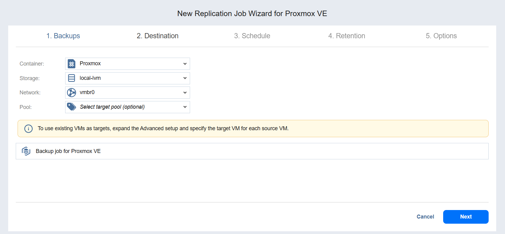
Task: Expand the Network dropdown arrow
Action: tap(185, 93)
